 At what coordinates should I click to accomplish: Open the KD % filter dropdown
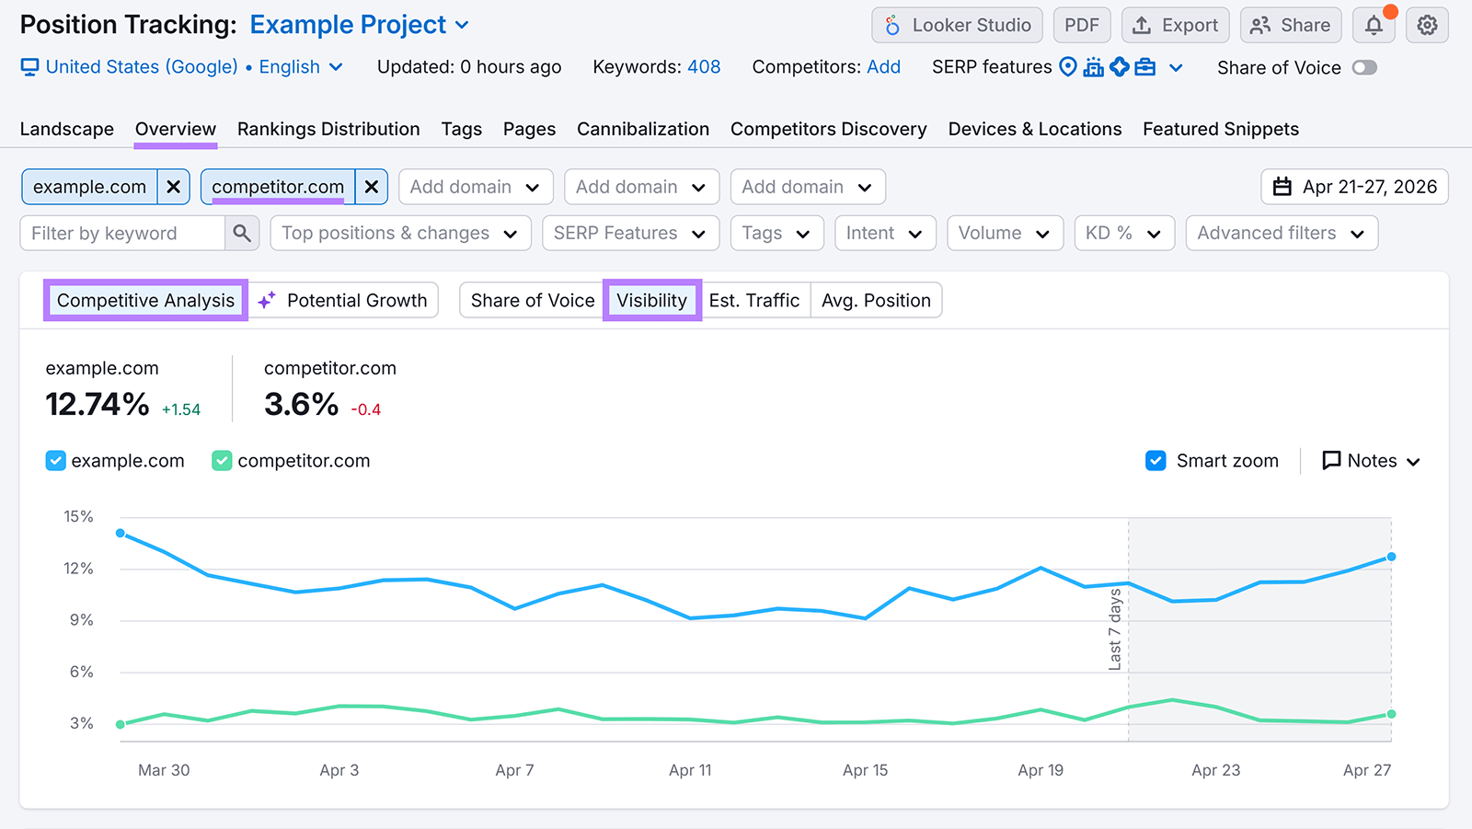pyautogui.click(x=1124, y=234)
